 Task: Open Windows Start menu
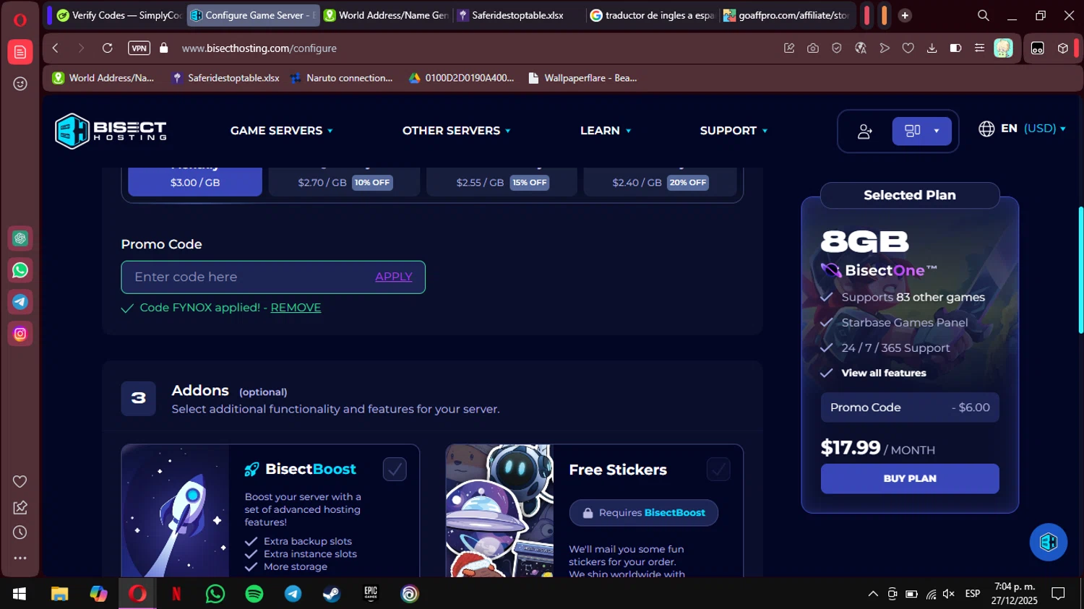20,594
